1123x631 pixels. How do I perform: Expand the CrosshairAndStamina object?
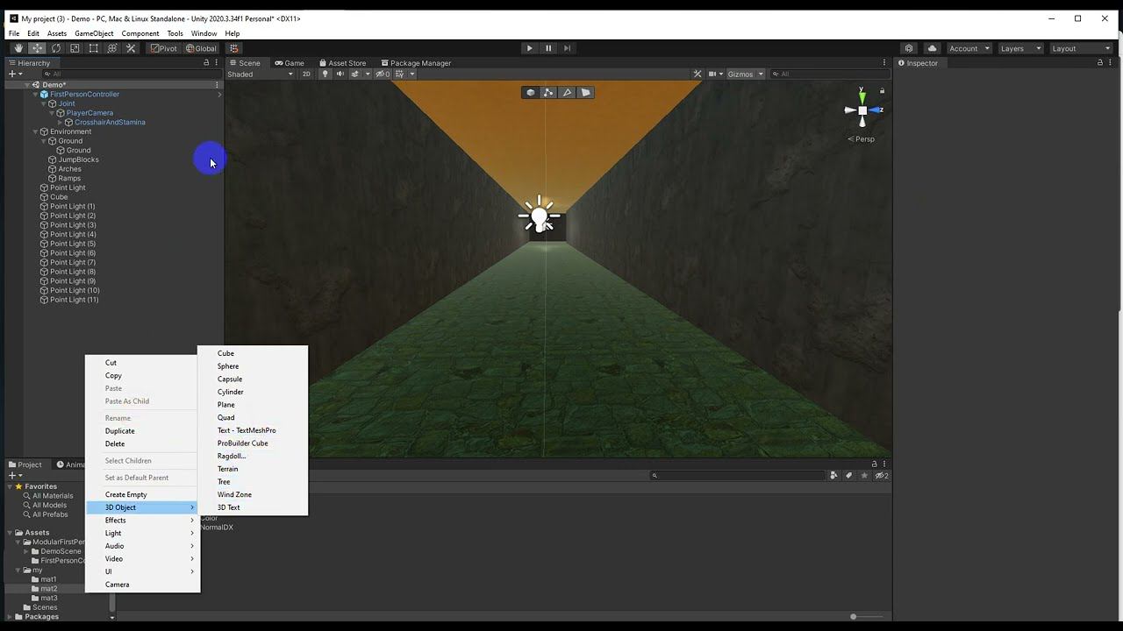click(x=60, y=123)
